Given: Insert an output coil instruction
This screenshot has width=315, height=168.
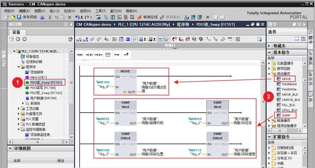Looking at the screenshot, I should click(x=99, y=55).
